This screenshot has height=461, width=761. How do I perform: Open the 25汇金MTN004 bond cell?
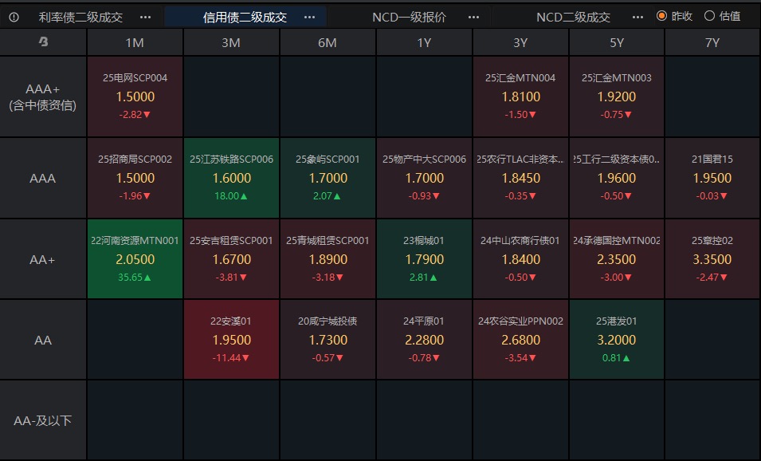[520, 97]
